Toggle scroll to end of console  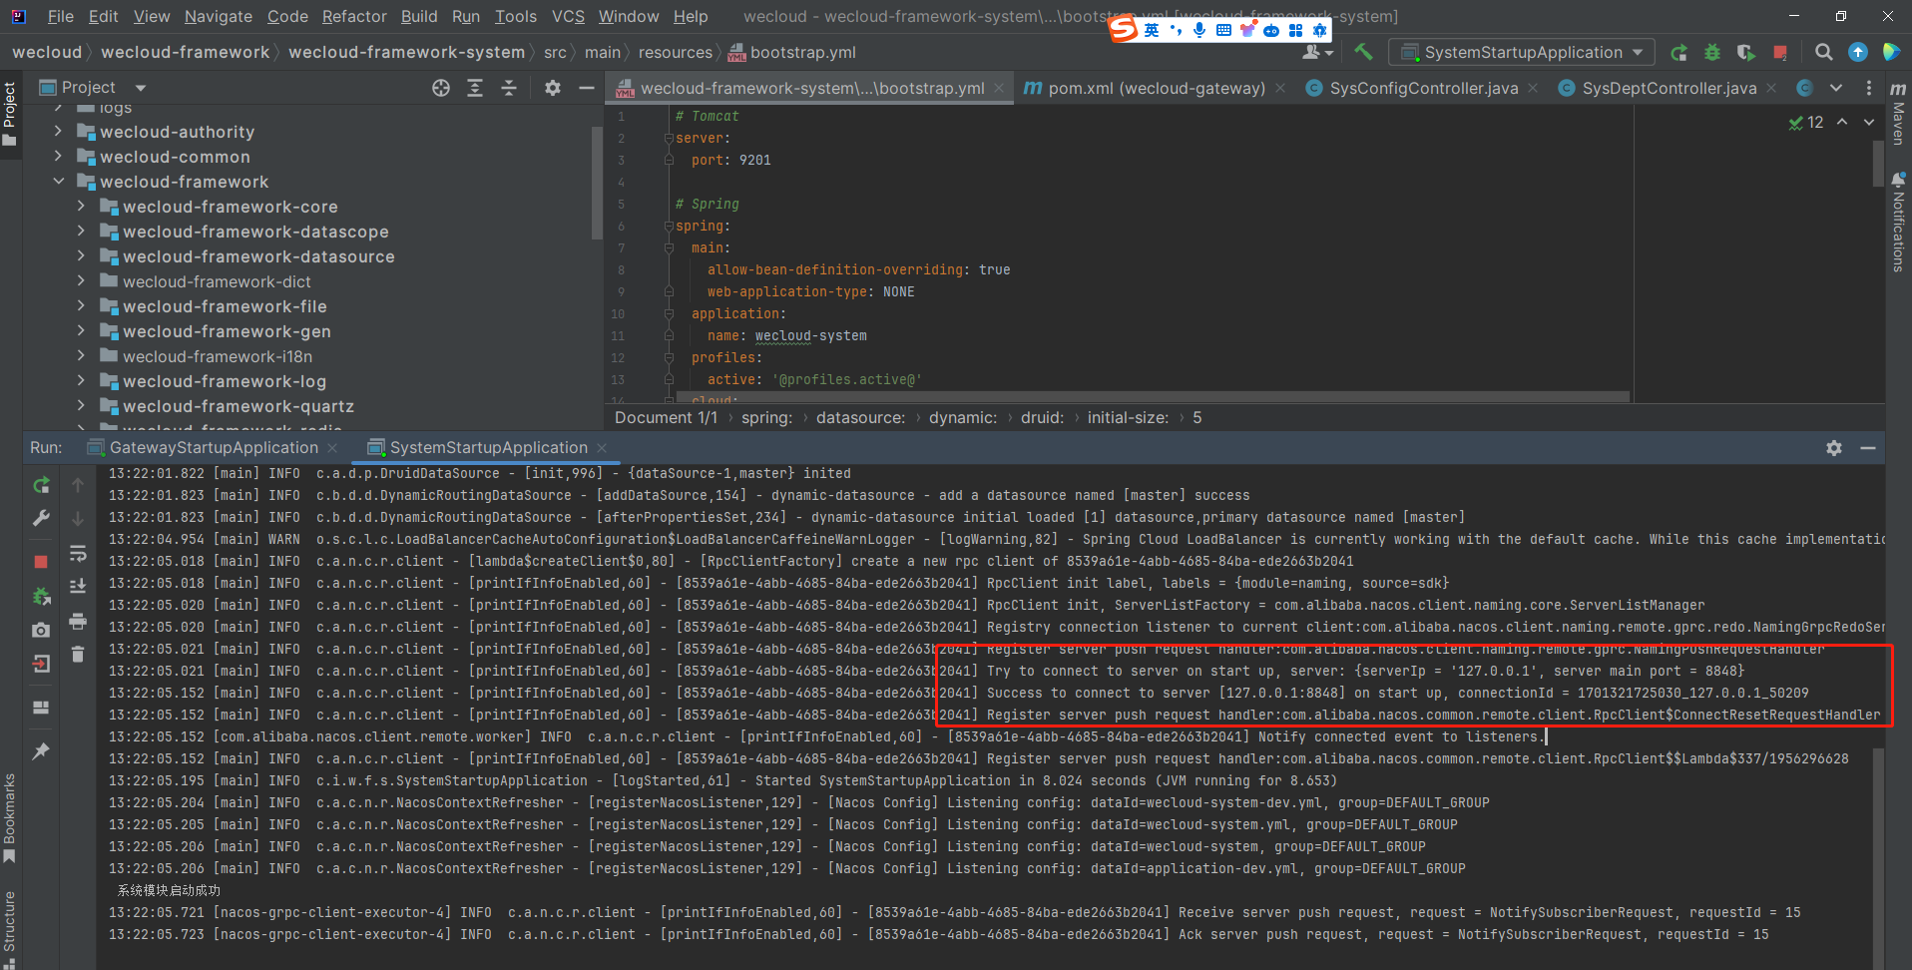78,587
